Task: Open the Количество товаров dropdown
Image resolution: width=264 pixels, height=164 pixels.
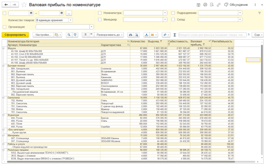Action: click(71, 20)
